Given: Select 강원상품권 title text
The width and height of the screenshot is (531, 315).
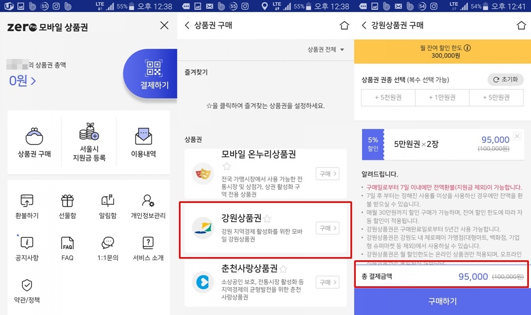Looking at the screenshot, I should click(241, 218).
